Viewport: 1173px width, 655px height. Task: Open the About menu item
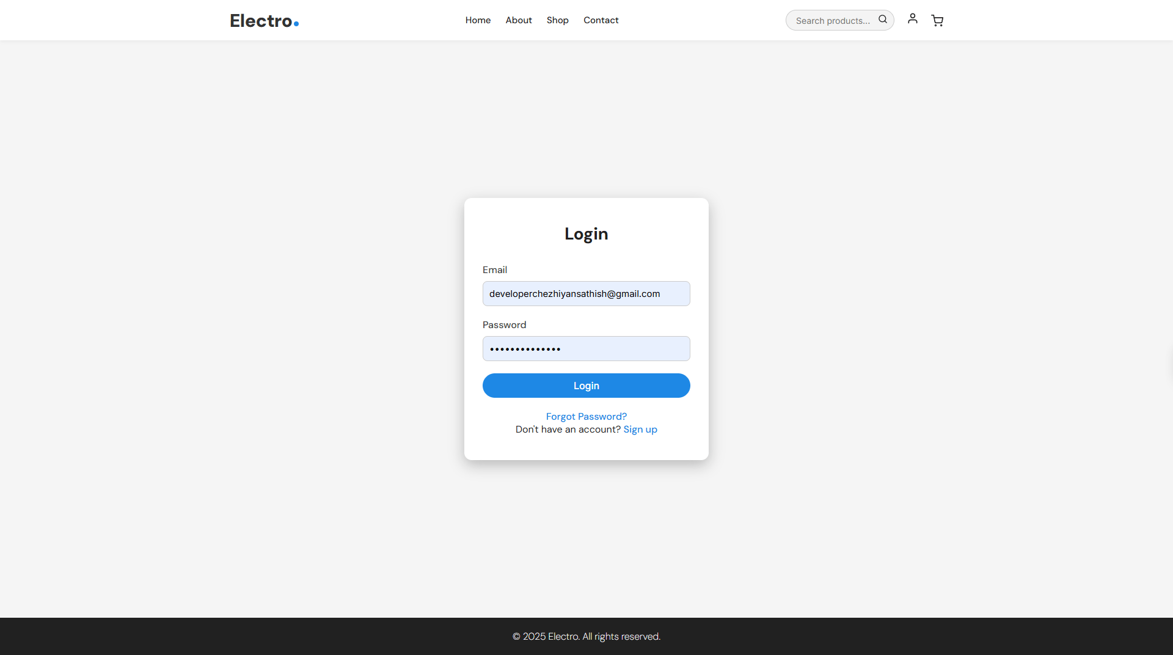click(x=518, y=20)
